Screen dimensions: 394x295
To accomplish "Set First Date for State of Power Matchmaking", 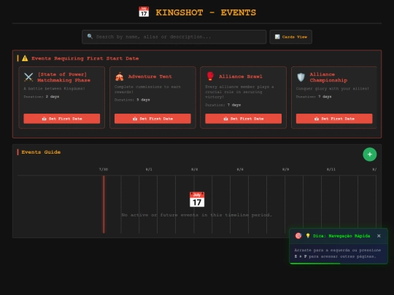I will (62, 119).
